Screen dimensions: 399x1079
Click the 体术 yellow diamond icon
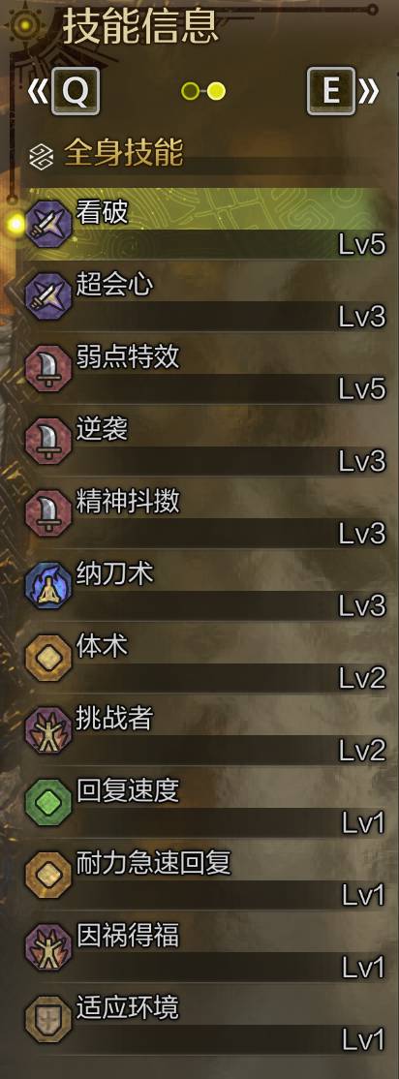(x=48, y=658)
